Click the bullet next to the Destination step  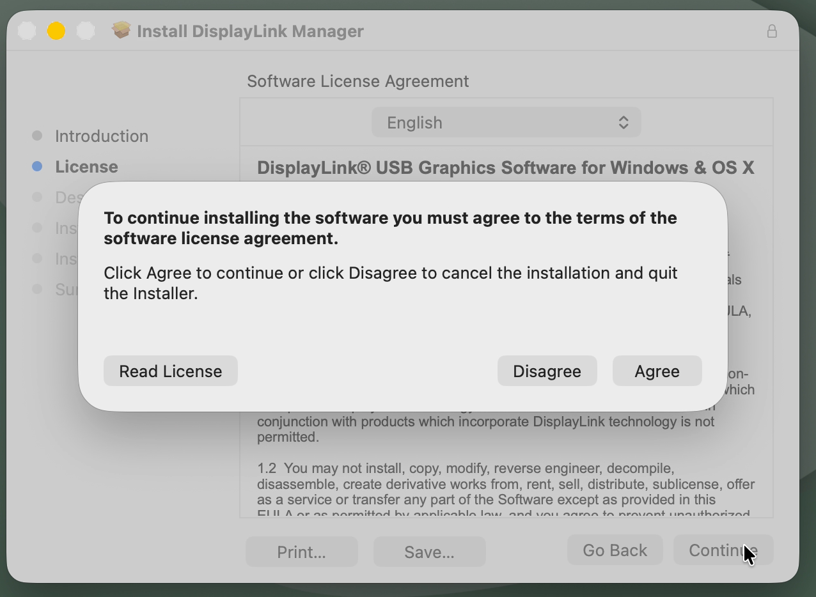tap(36, 197)
